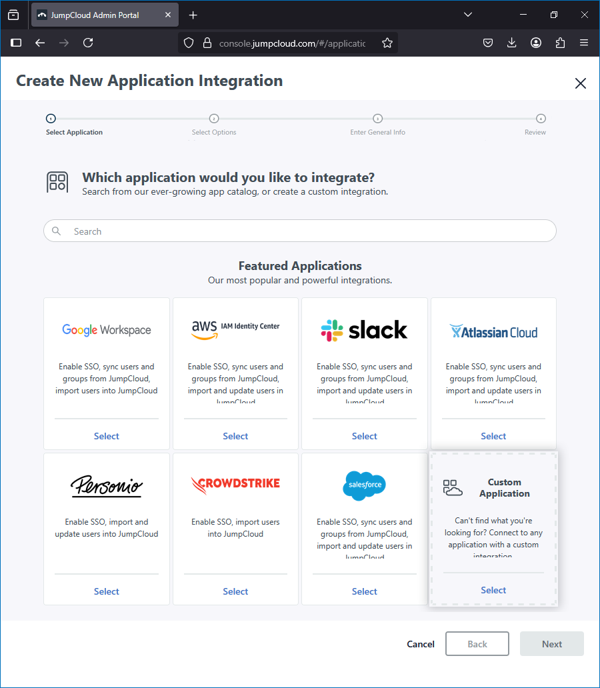The height and width of the screenshot is (688, 600).
Task: Click the CrowdStrike logo
Action: pos(235,483)
